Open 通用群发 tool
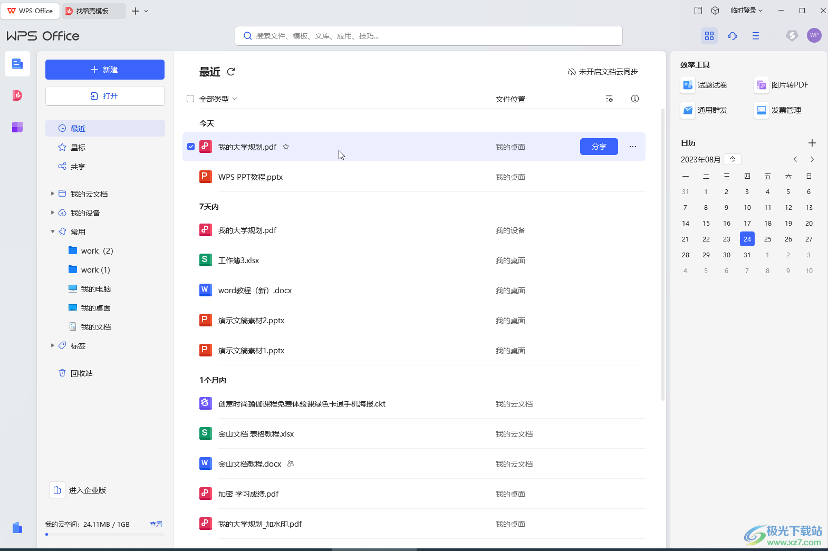This screenshot has width=828, height=551. tap(704, 110)
